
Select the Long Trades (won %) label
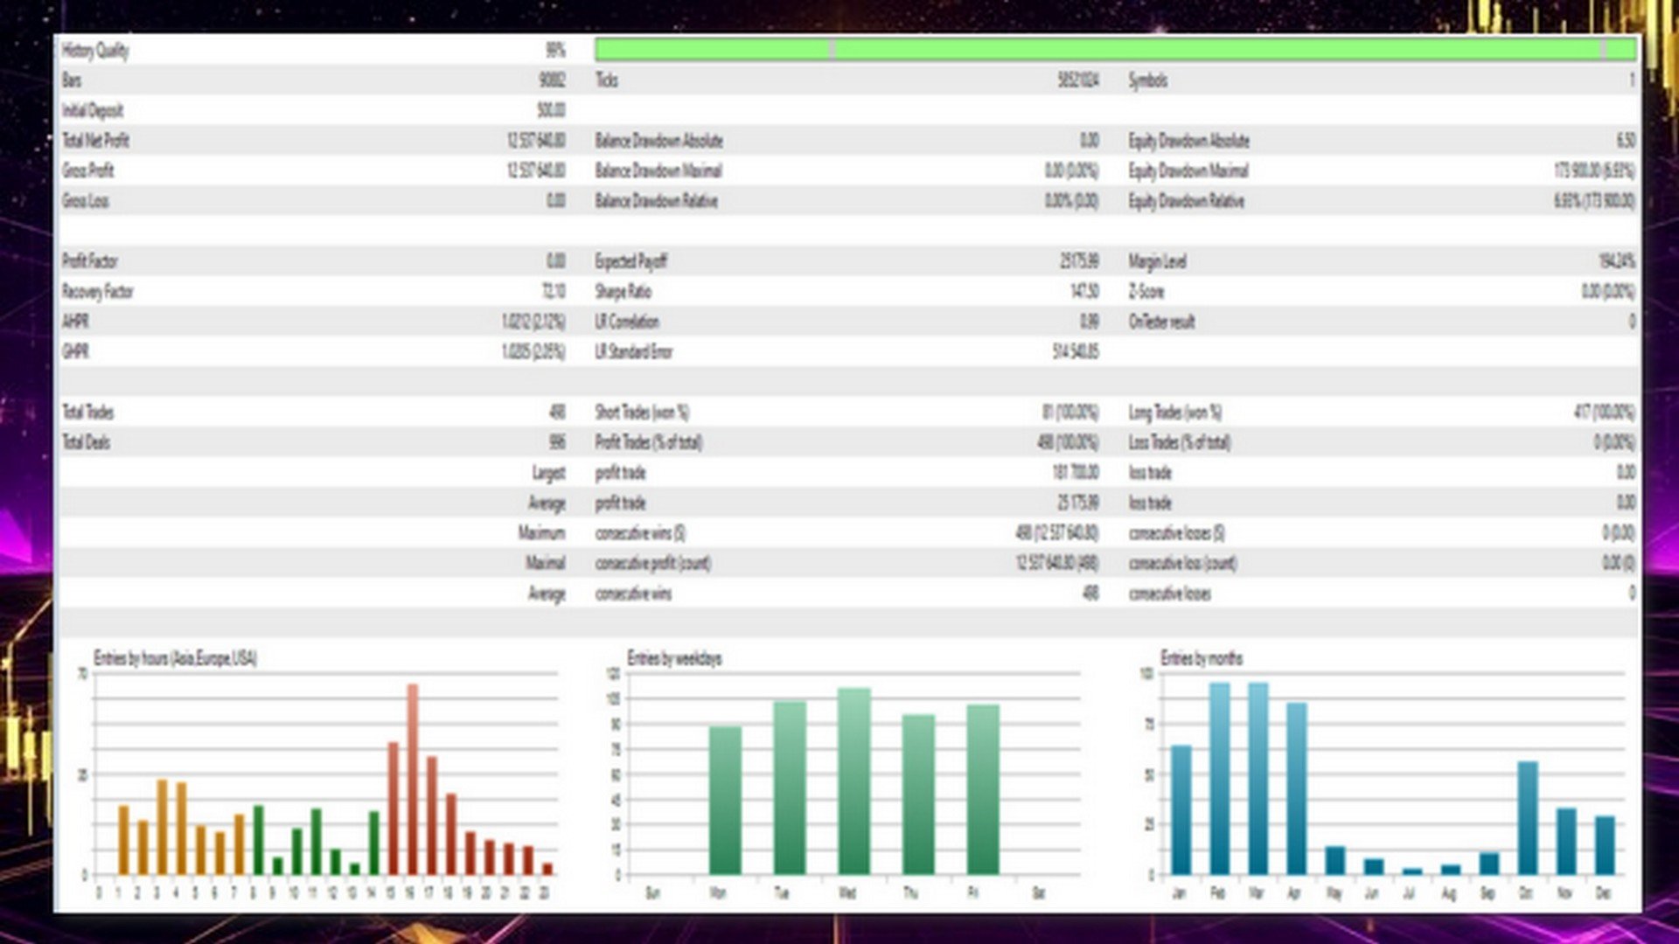coord(1175,412)
